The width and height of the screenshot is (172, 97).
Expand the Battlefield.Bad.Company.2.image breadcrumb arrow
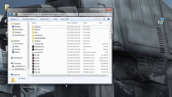pos(66,14)
